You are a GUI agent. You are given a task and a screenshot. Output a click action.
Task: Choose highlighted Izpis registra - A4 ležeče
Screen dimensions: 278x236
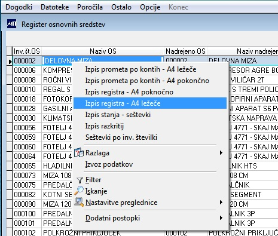click(x=150, y=103)
